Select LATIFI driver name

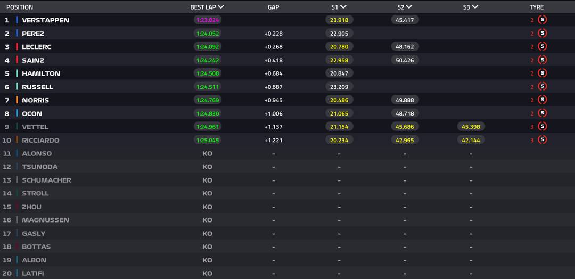(33, 274)
